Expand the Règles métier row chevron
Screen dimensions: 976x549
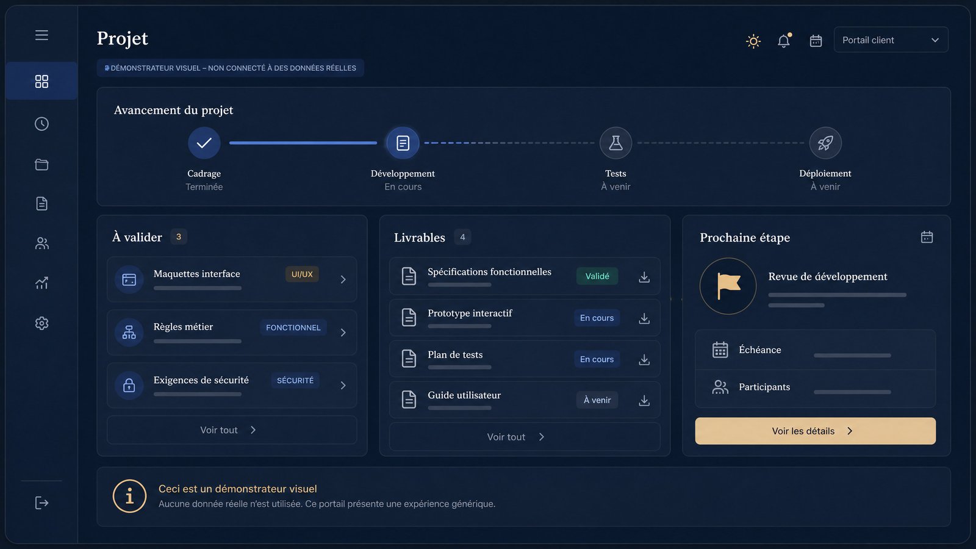[x=343, y=332]
